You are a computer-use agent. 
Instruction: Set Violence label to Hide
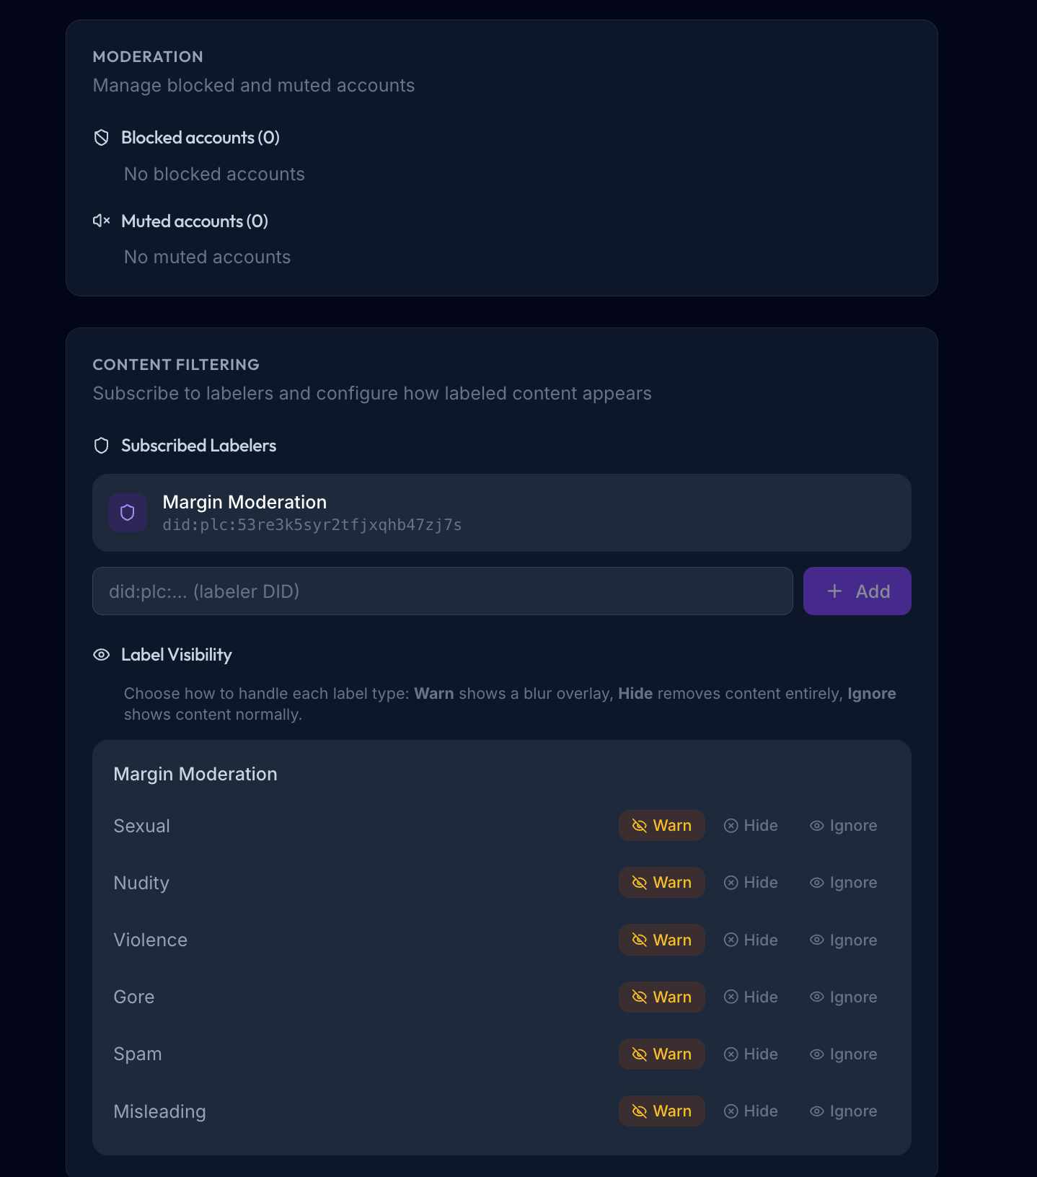[x=751, y=940]
